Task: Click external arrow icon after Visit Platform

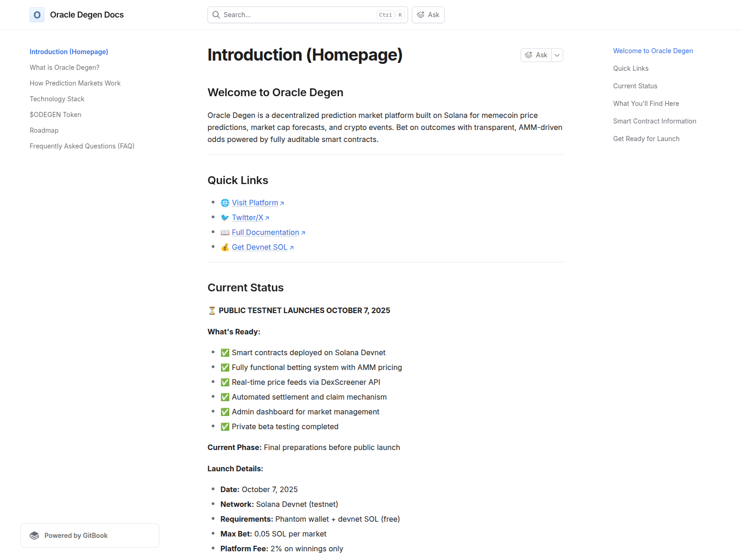Action: point(282,203)
